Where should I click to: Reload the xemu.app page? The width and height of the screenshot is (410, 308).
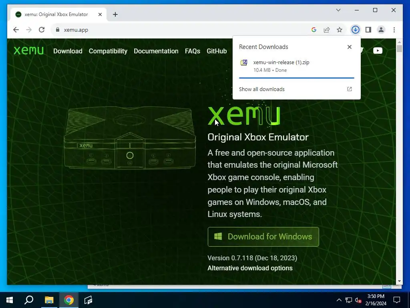click(42, 30)
